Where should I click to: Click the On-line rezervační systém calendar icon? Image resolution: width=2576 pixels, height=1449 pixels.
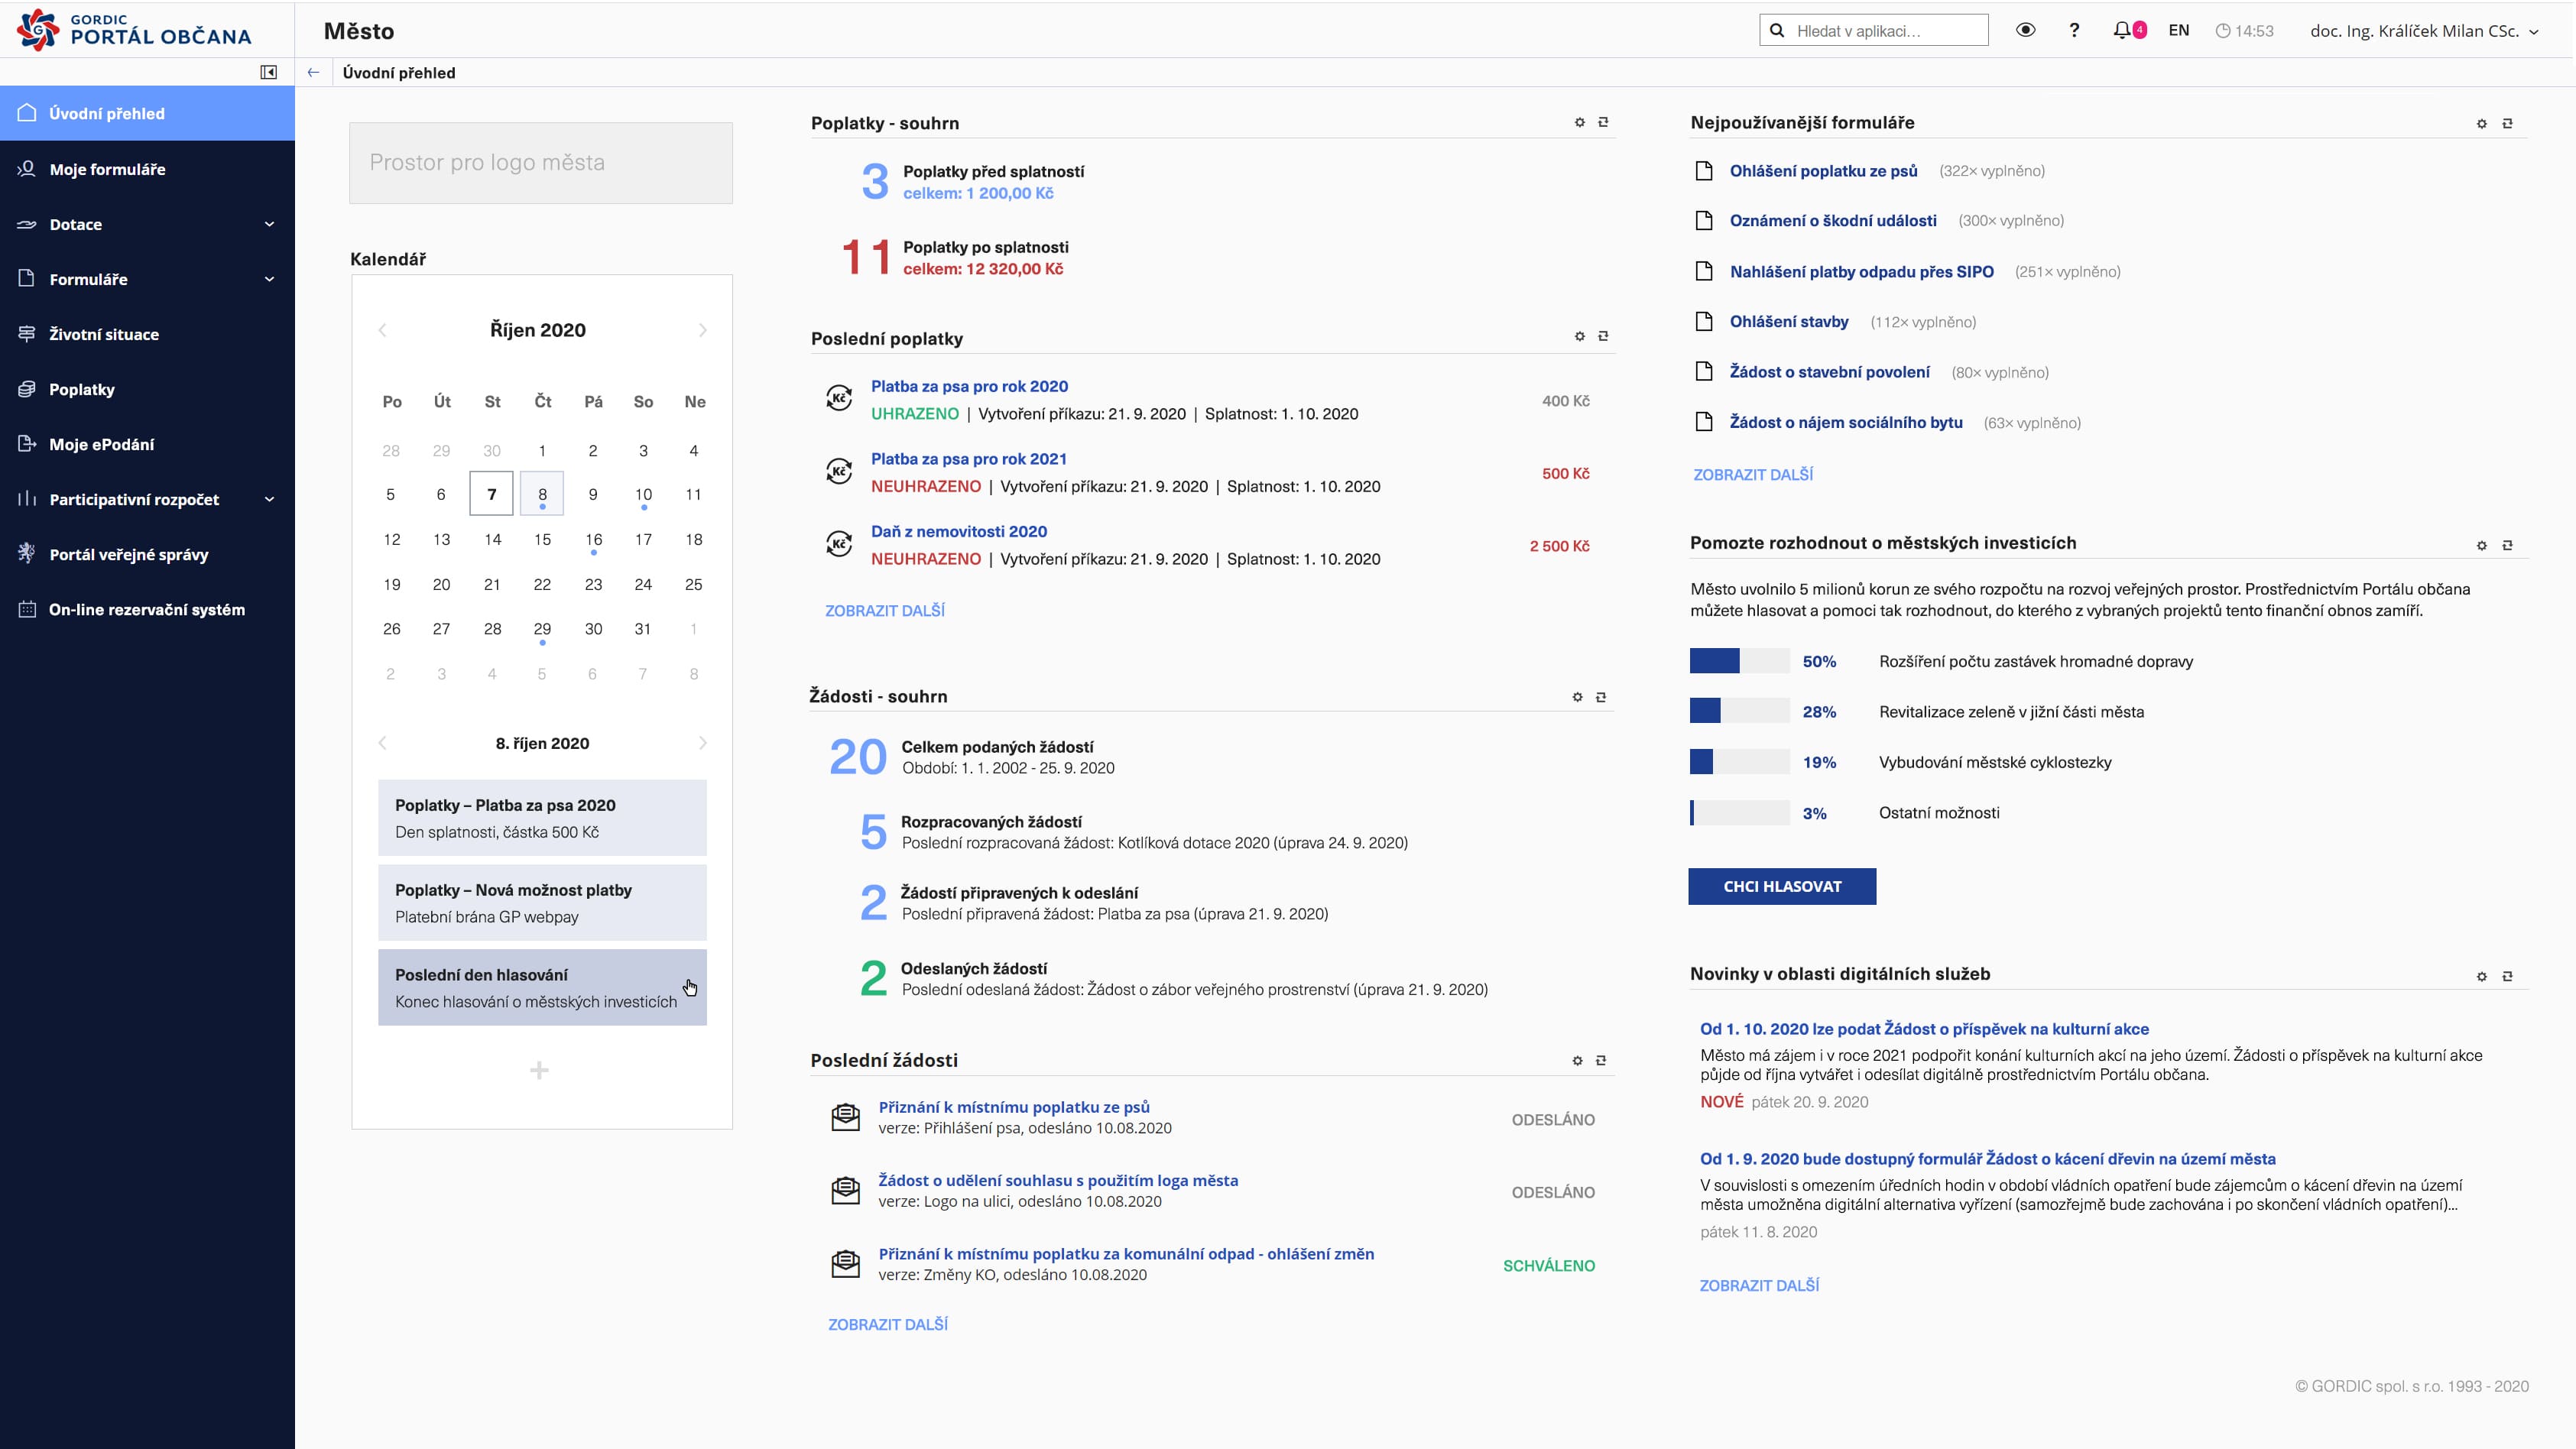(x=27, y=609)
